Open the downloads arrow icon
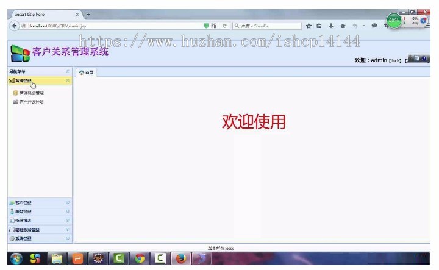The height and width of the screenshot is (270, 439). tap(331, 26)
